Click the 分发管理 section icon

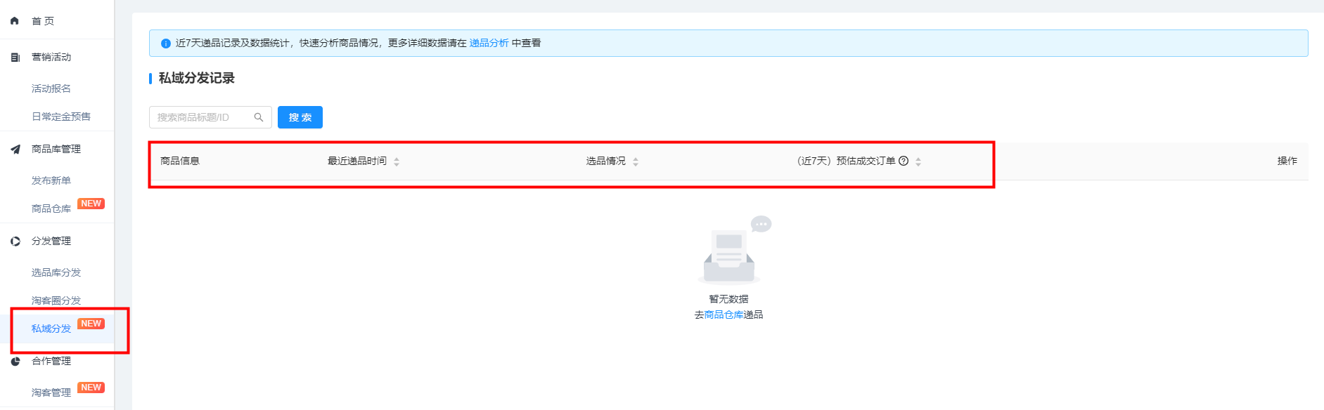15,241
